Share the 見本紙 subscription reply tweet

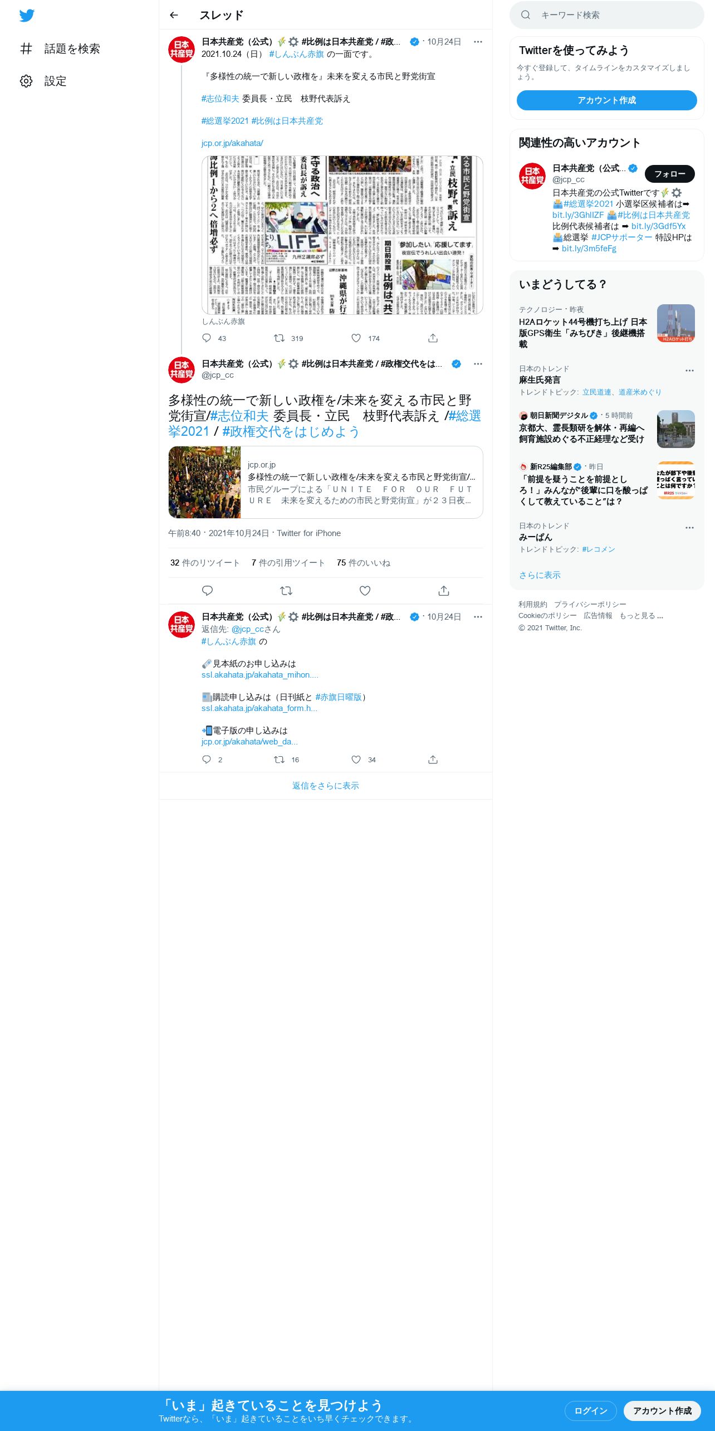(433, 759)
